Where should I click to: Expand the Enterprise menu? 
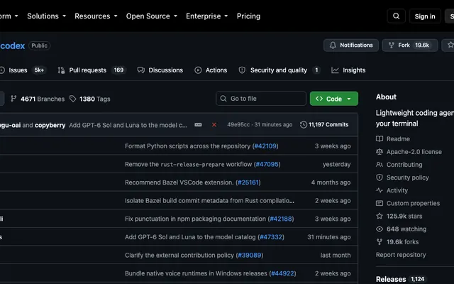coord(206,16)
